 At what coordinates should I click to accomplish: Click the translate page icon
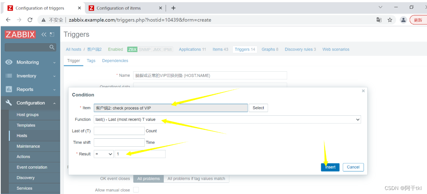coord(379,20)
